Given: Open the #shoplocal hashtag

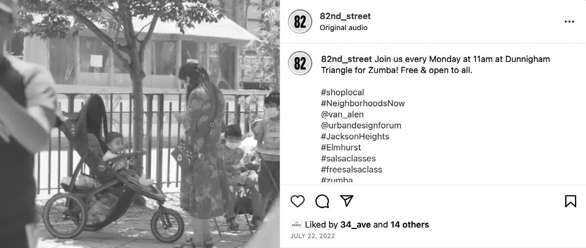Looking at the screenshot, I should coord(342,92).
